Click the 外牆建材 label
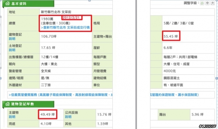 15,85
